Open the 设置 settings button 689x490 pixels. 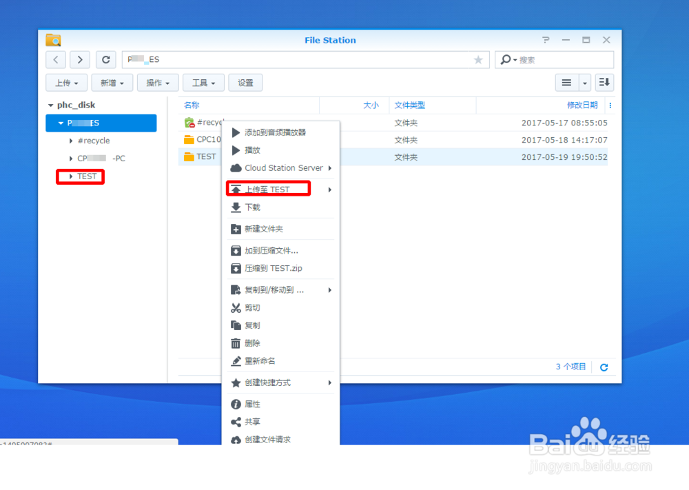[245, 83]
